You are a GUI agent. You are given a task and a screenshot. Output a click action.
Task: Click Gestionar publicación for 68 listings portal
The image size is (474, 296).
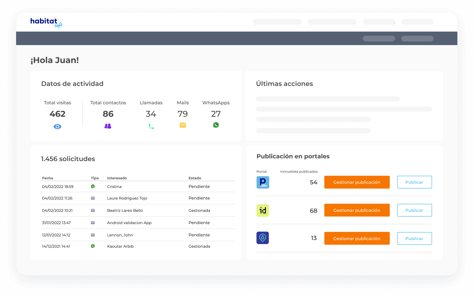pos(357,210)
